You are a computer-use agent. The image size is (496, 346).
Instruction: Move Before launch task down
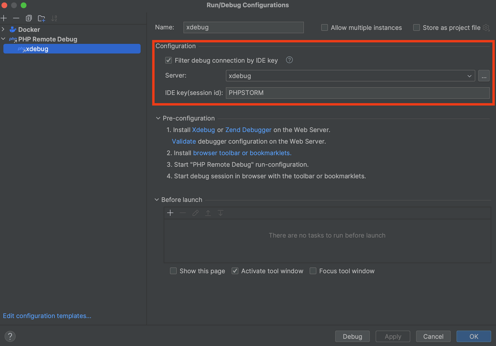[221, 213]
